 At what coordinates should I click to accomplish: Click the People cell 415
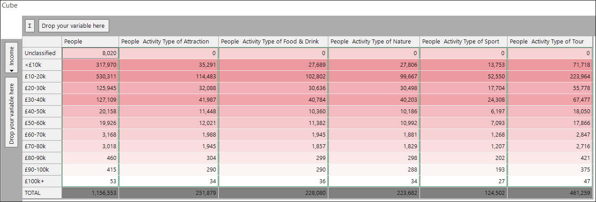pos(90,169)
